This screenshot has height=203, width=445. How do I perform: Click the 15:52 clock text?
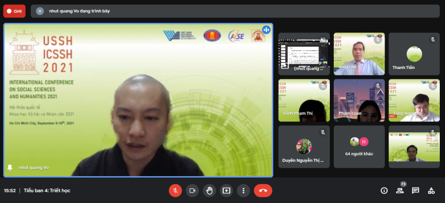10,190
